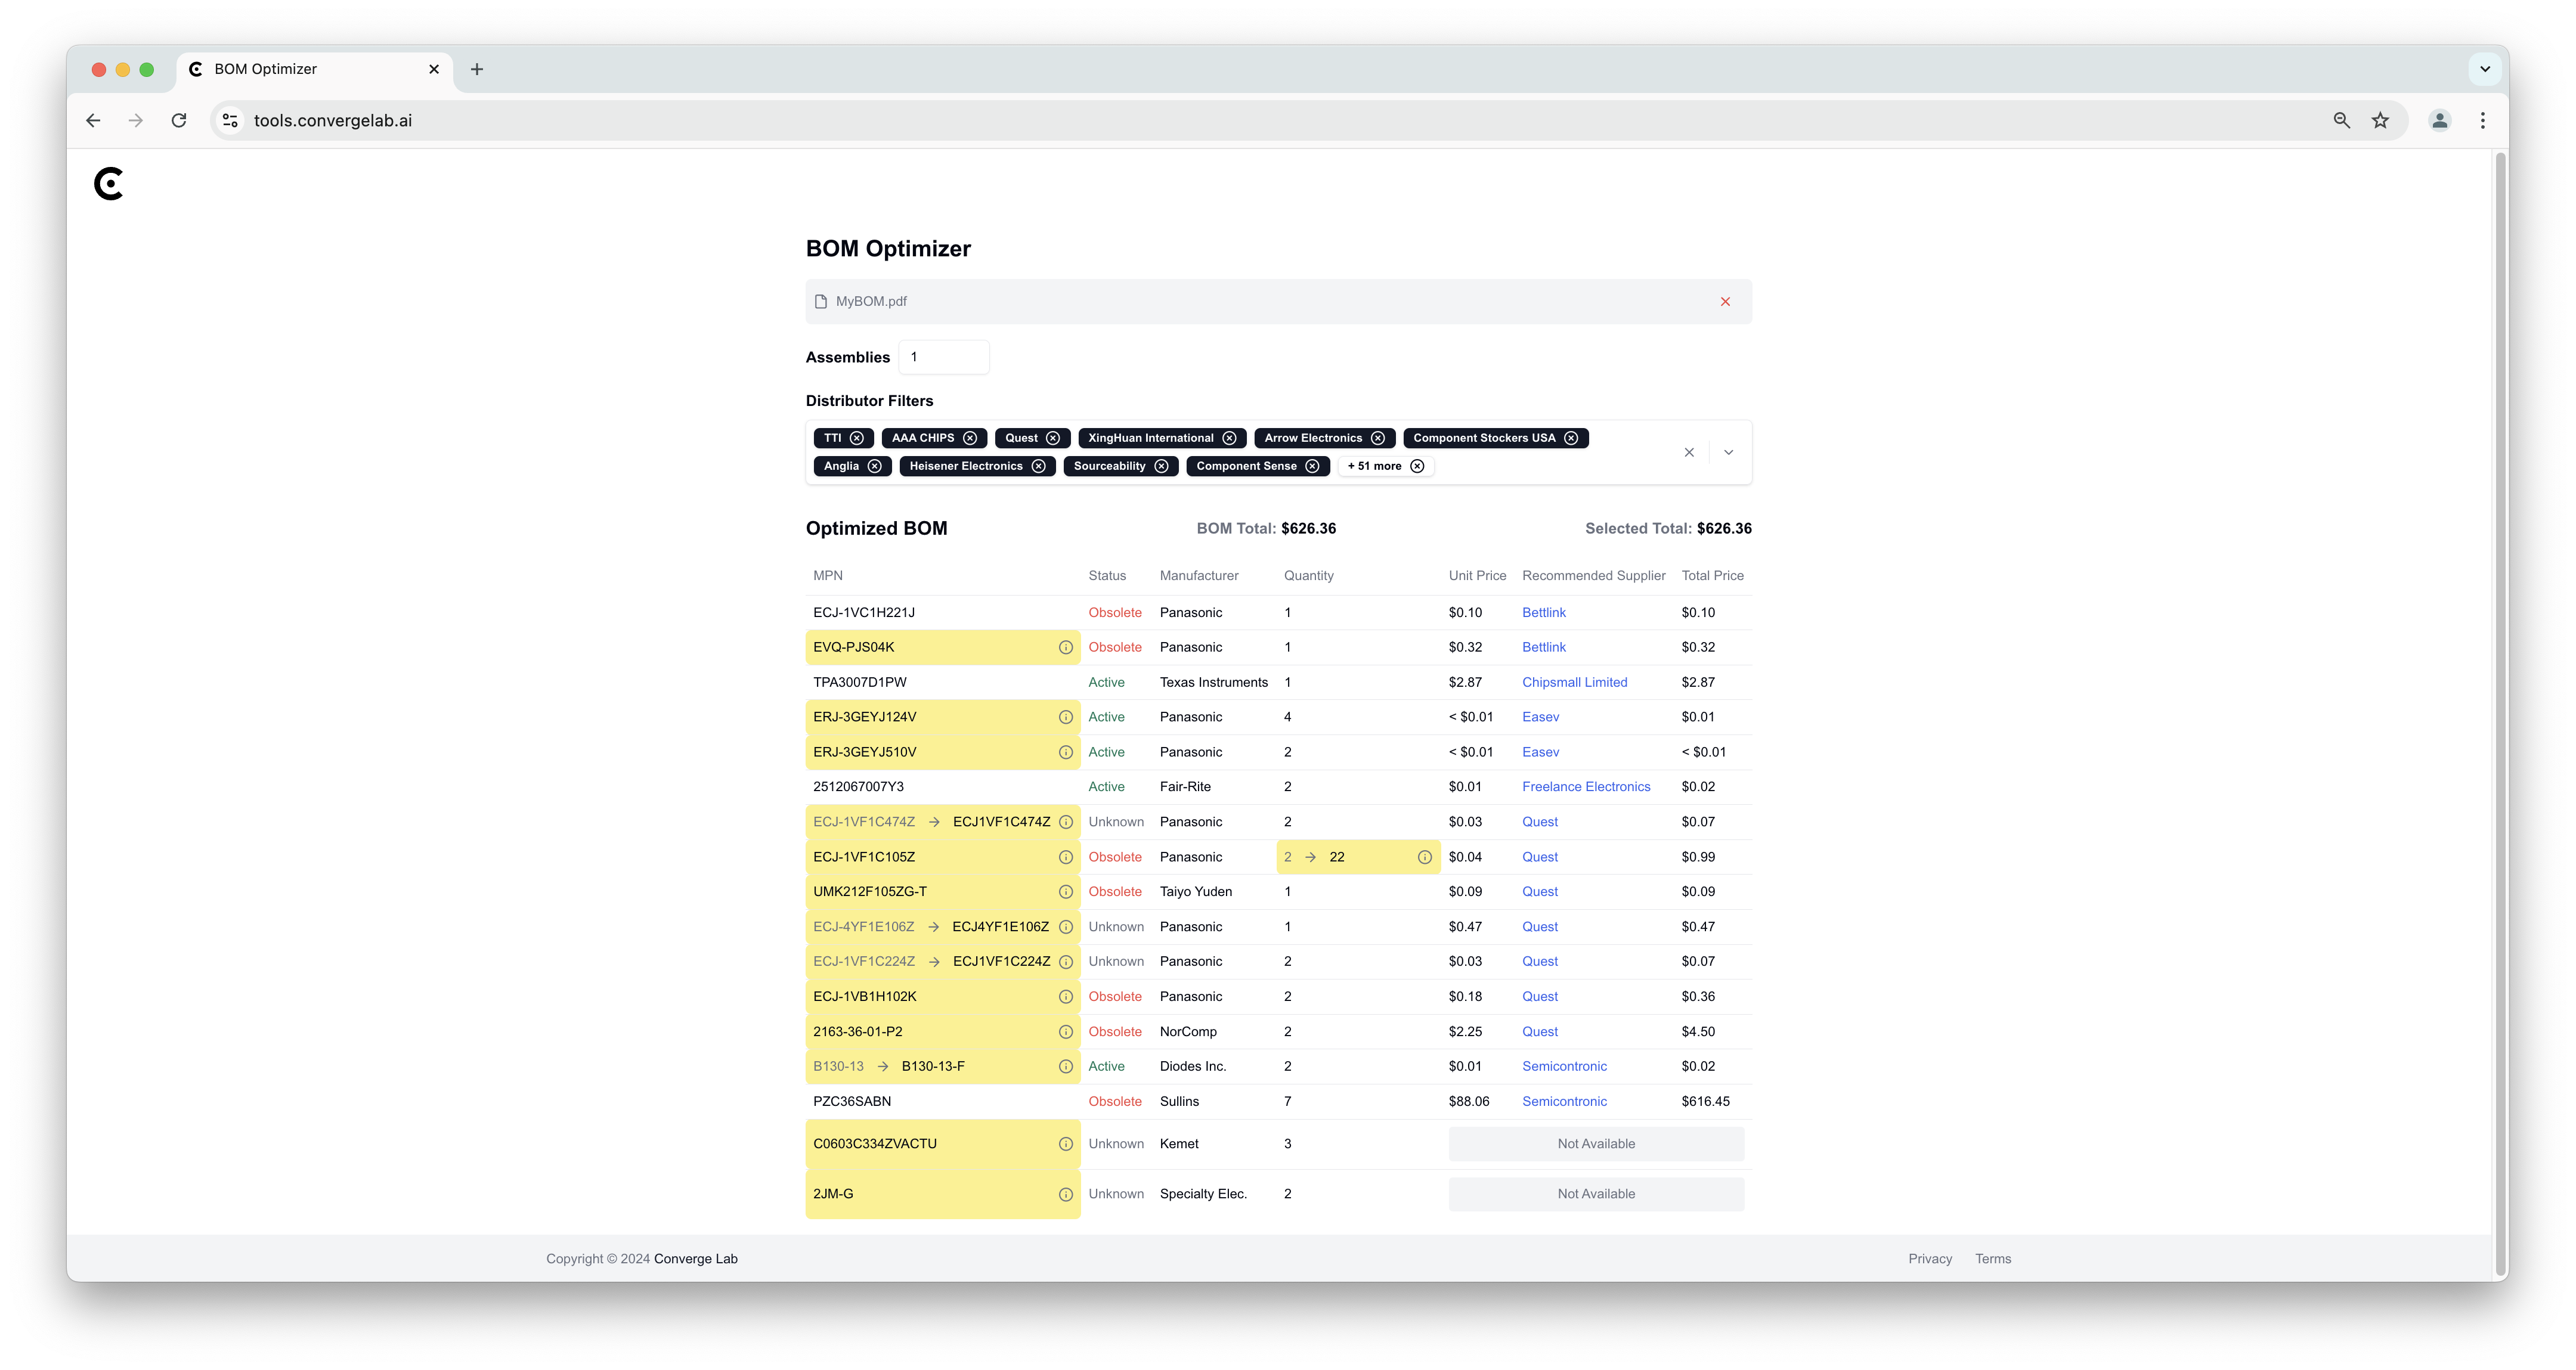Screen dimensions: 2576x1370
Task: Open the zoom magnifier in address bar
Action: [2341, 120]
